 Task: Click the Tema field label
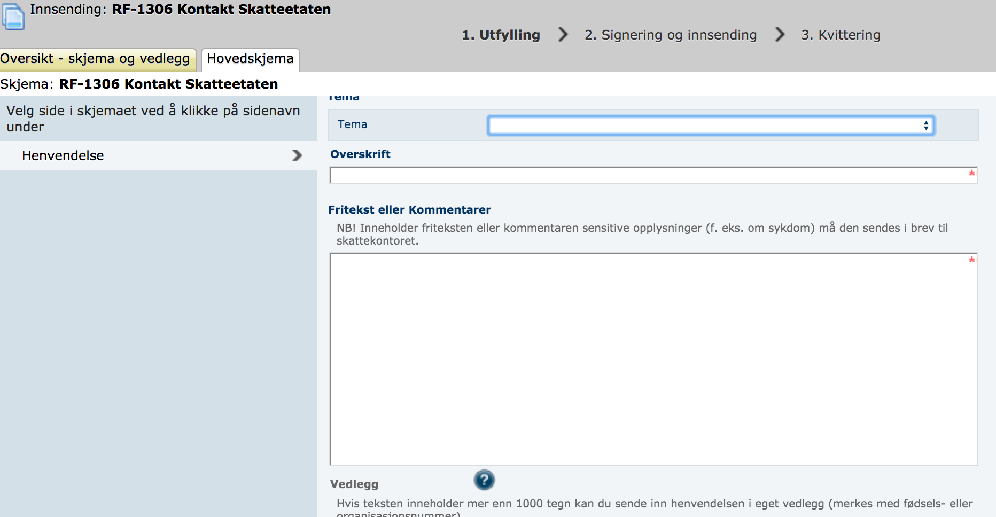coord(352,124)
